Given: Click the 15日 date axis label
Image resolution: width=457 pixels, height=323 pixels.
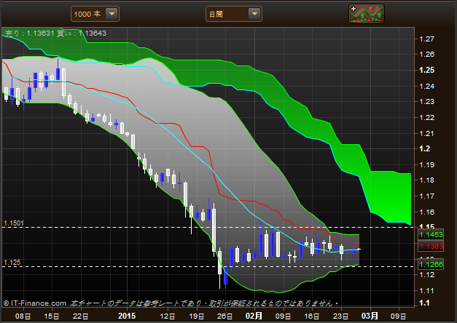Looking at the screenshot, I should click(x=52, y=316).
